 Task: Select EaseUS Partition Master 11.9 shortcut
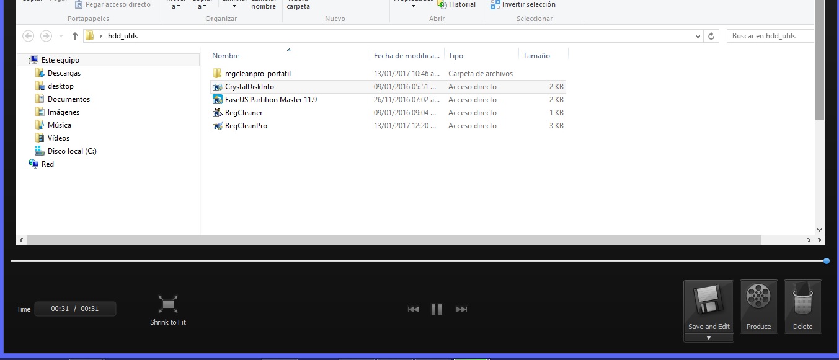click(x=270, y=100)
